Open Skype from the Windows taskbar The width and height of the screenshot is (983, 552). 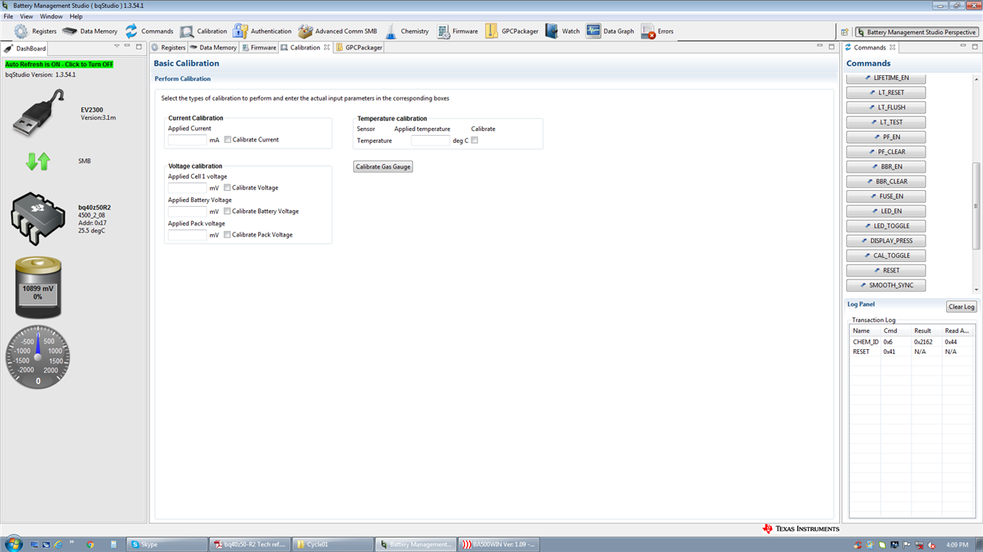click(168, 544)
